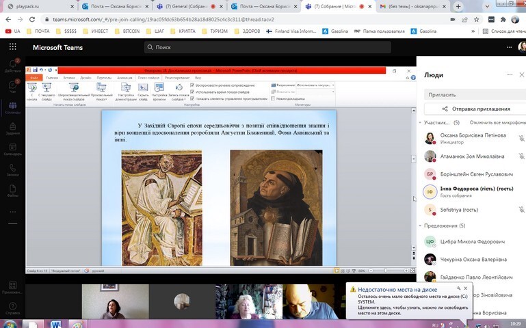
Task: Close the Люди participants panel
Action: click(x=522, y=74)
